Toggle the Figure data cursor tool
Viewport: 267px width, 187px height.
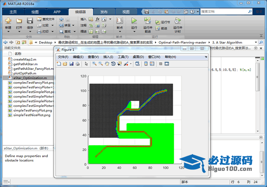[x=119, y=64]
